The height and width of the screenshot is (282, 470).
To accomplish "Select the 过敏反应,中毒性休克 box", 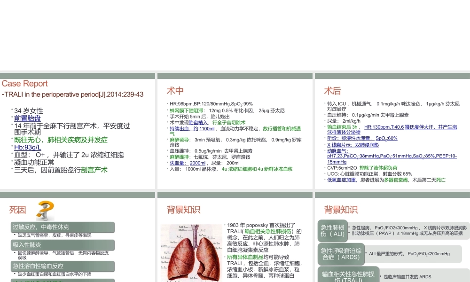I will [x=63, y=227].
